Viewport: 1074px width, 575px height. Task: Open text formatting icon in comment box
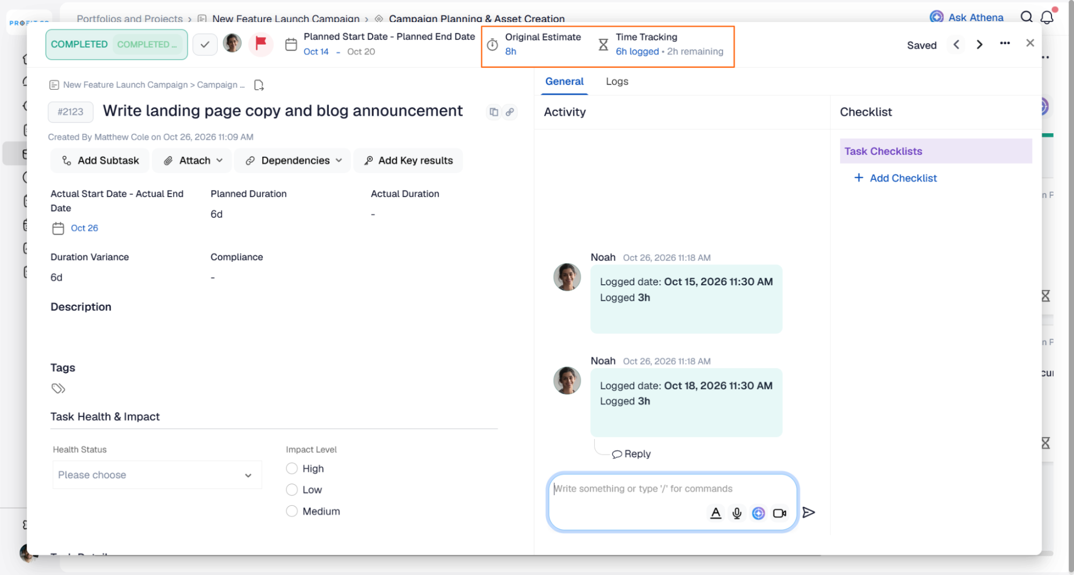coord(715,513)
